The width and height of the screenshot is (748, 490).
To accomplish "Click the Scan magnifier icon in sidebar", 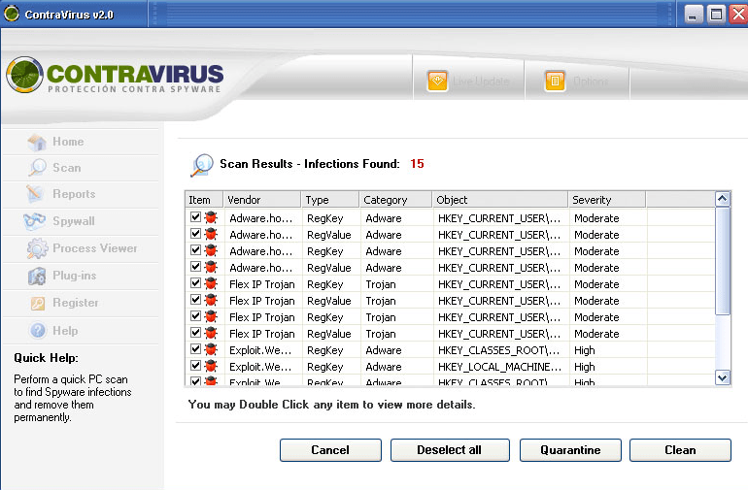I will [x=37, y=168].
